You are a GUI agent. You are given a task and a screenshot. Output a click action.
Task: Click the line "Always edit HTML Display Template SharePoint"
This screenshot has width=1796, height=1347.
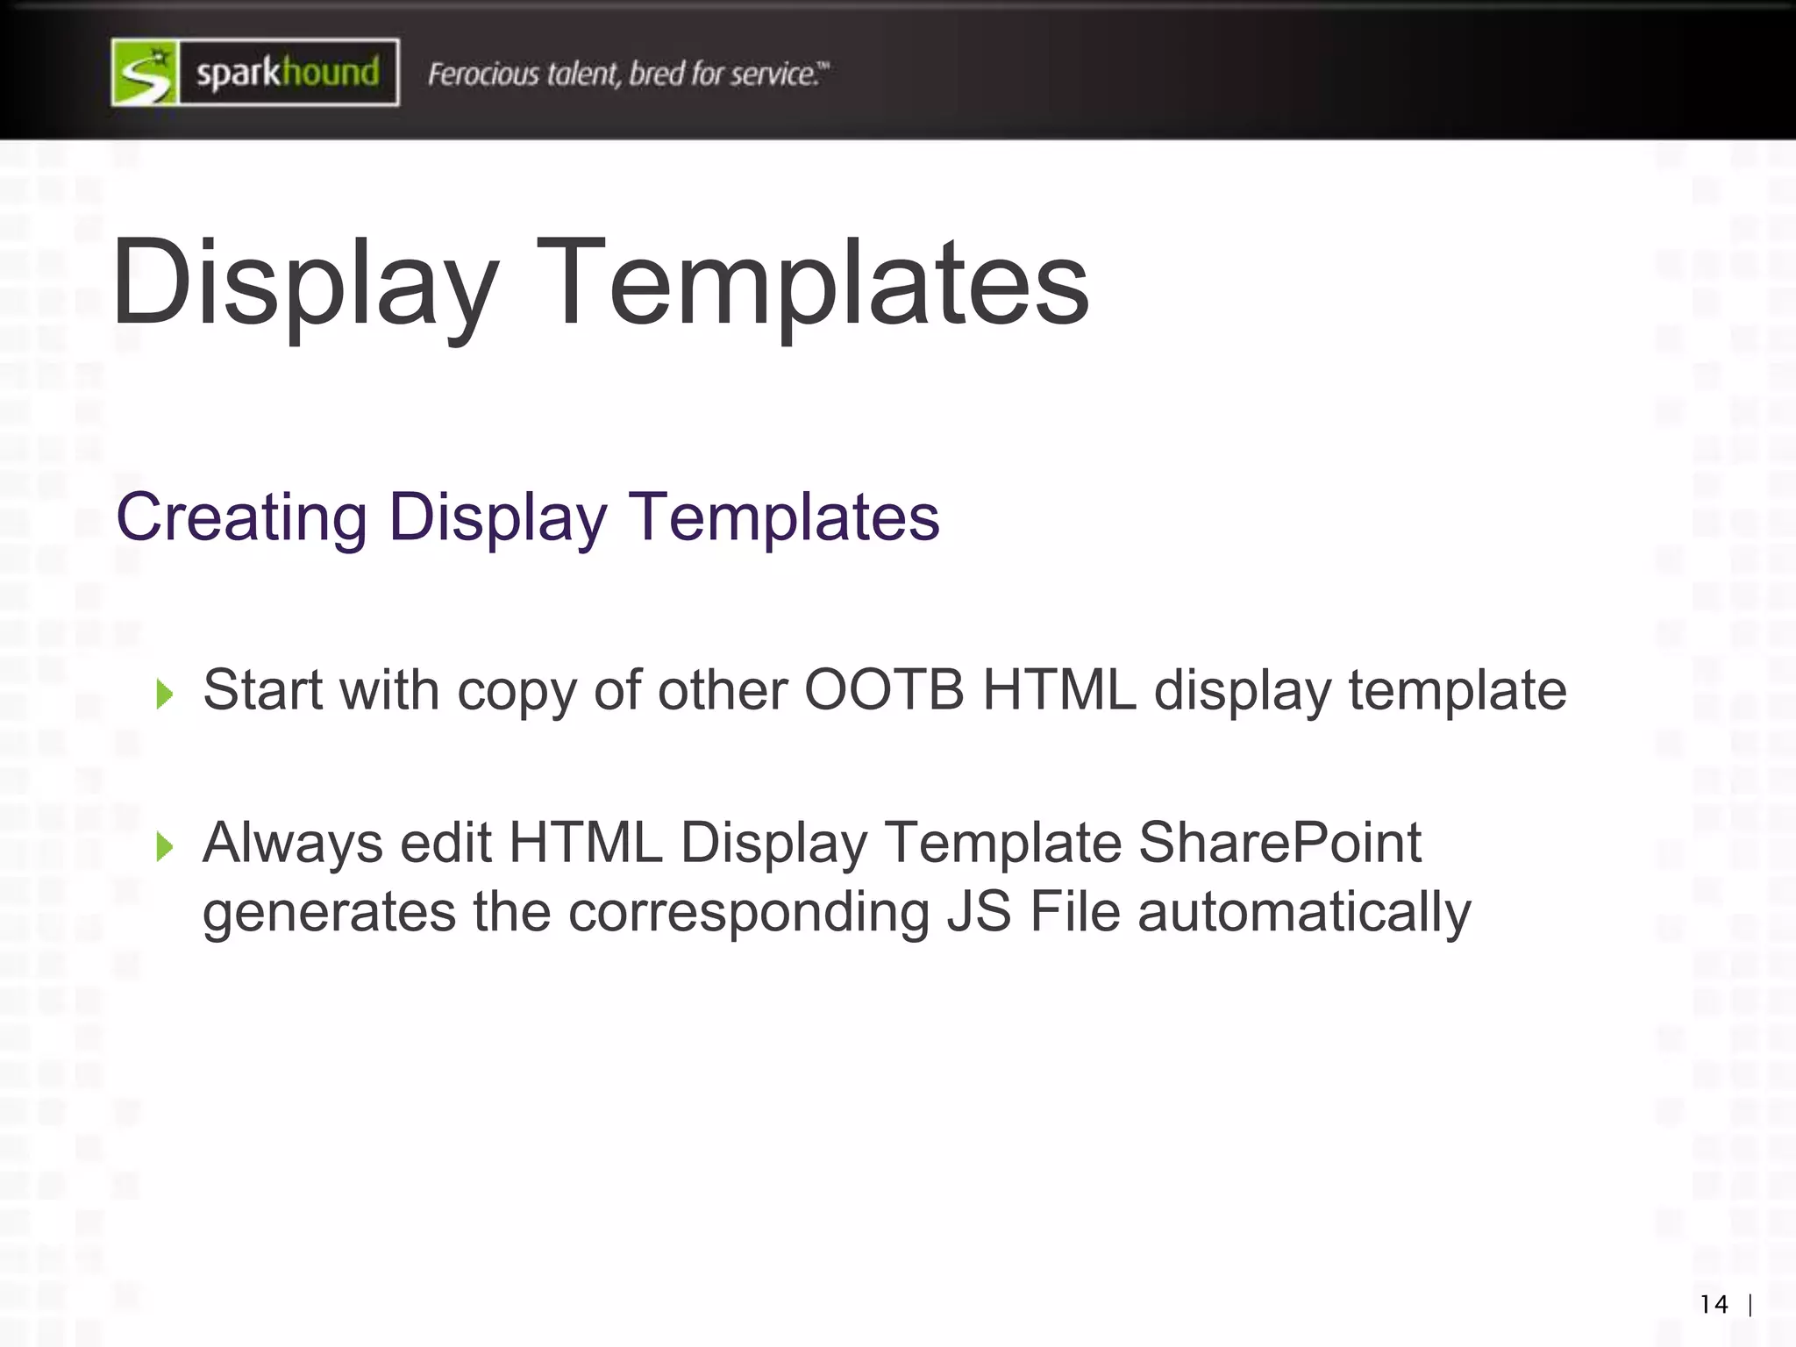[812, 844]
